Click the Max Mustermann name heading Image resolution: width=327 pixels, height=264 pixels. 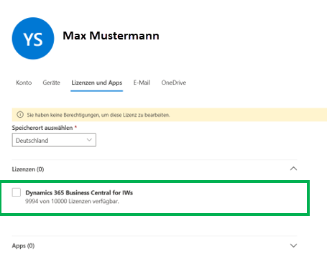(x=111, y=36)
